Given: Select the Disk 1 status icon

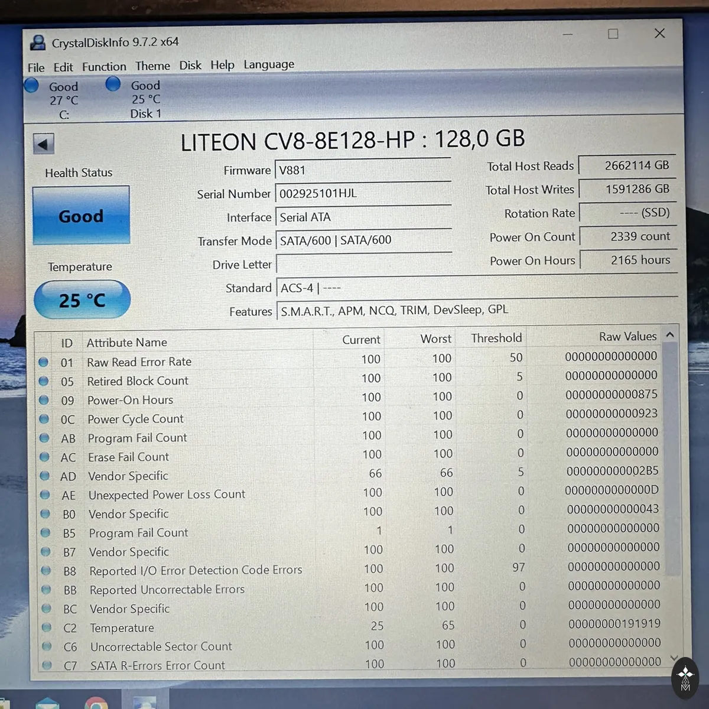Looking at the screenshot, I should coord(113,84).
